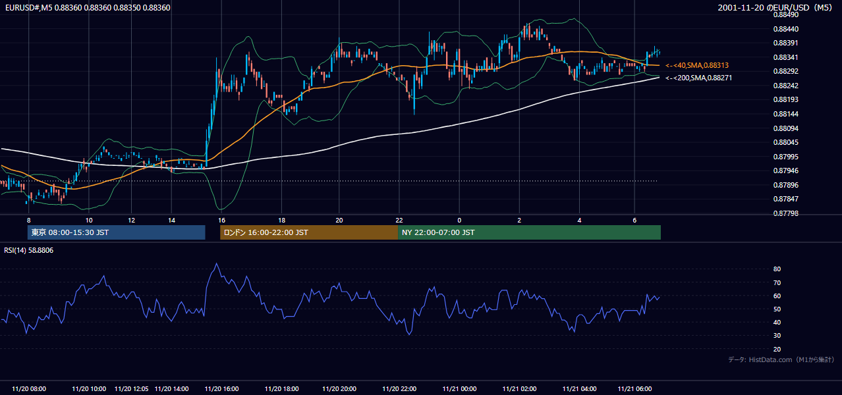This screenshot has height=395, width=842.
Task: Click the 11/21 00:00 time label
Action: coord(459,389)
